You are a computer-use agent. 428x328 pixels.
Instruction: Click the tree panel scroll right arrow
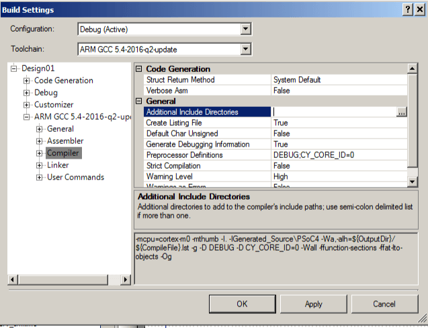tap(125, 280)
